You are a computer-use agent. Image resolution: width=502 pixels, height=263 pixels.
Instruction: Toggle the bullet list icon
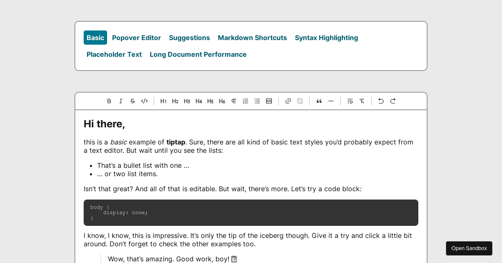pos(257,101)
